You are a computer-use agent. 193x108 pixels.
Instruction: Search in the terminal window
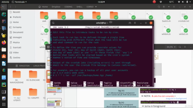tap(53, 23)
